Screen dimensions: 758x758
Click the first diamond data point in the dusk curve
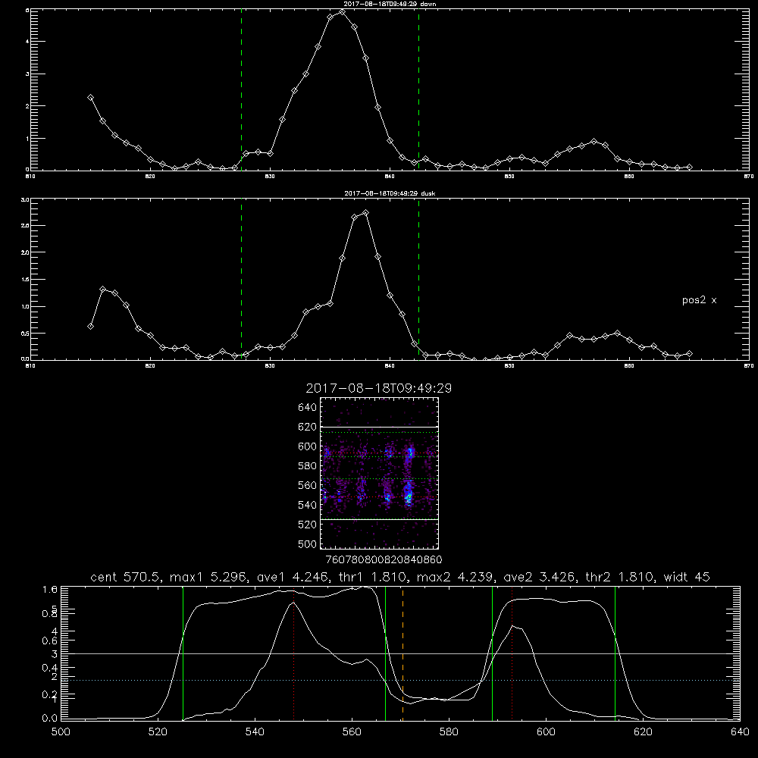[x=90, y=326]
